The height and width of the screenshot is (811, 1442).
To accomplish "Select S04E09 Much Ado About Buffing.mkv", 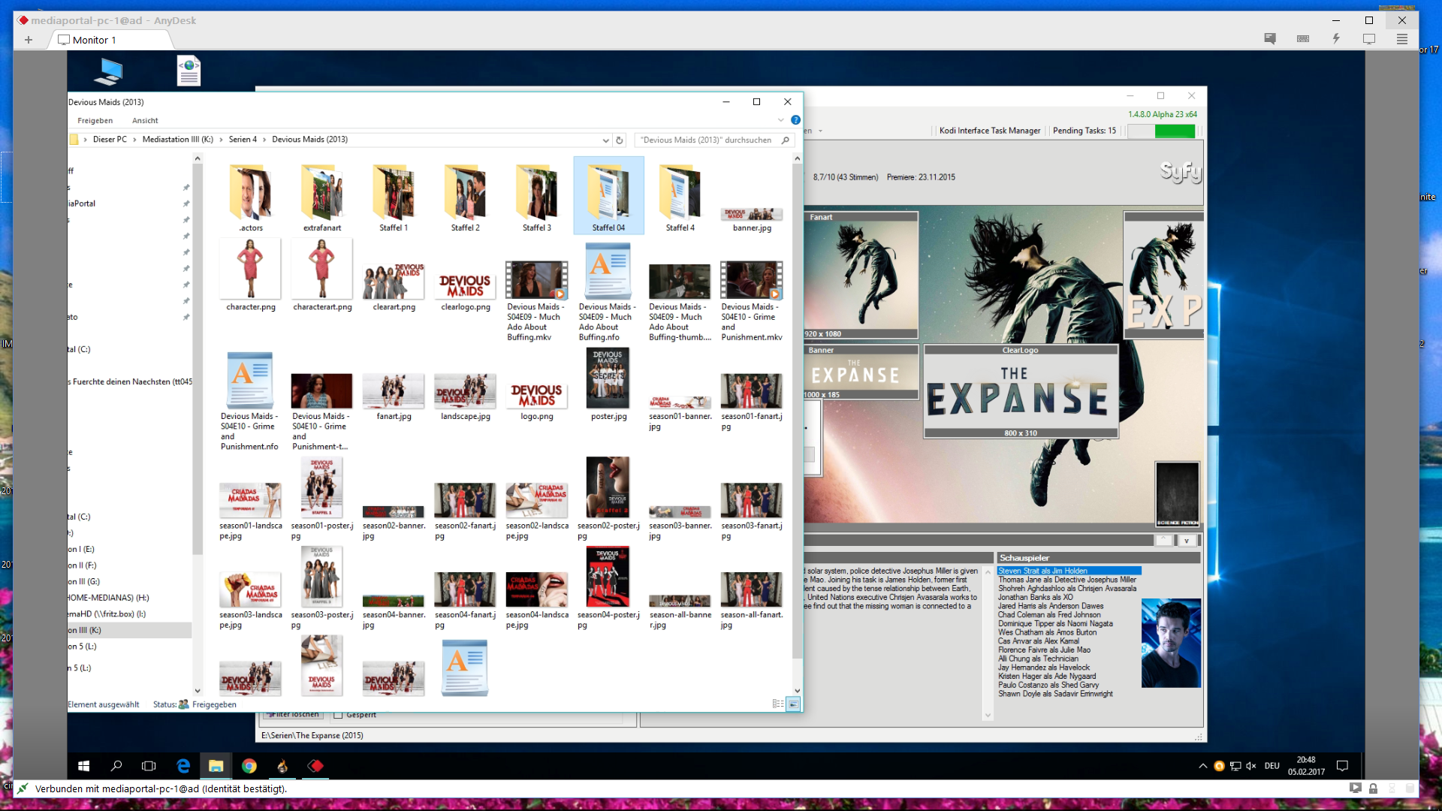I will pos(537,301).
